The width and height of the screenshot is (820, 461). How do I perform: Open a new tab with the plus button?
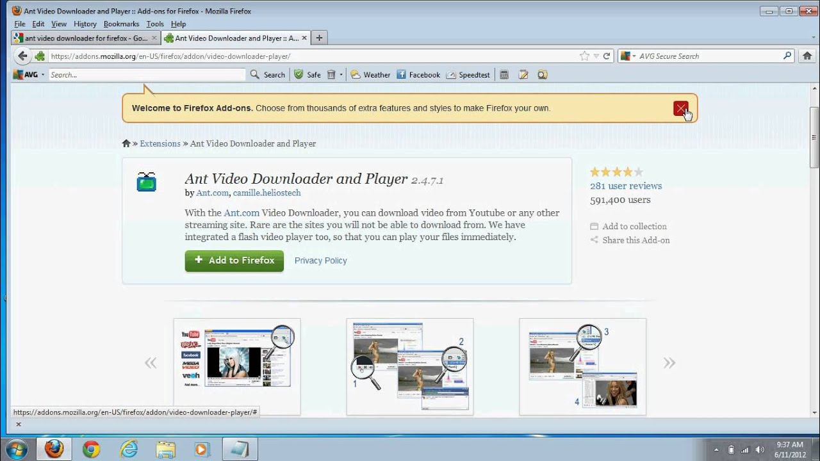319,38
